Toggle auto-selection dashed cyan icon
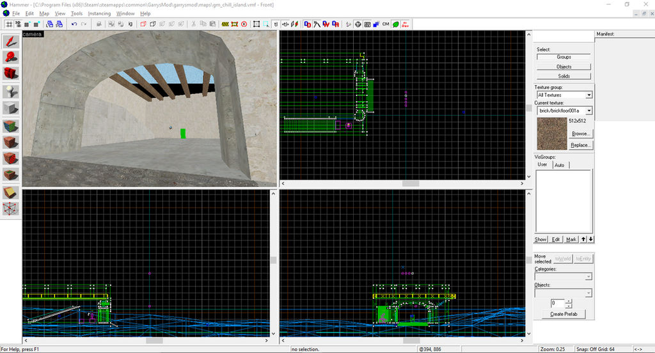The height and width of the screenshot is (353, 655). tap(266, 24)
